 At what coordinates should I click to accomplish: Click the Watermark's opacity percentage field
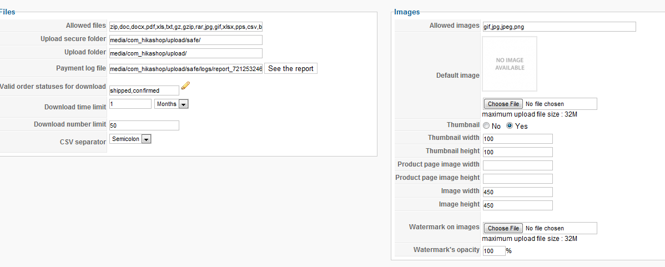point(493,251)
